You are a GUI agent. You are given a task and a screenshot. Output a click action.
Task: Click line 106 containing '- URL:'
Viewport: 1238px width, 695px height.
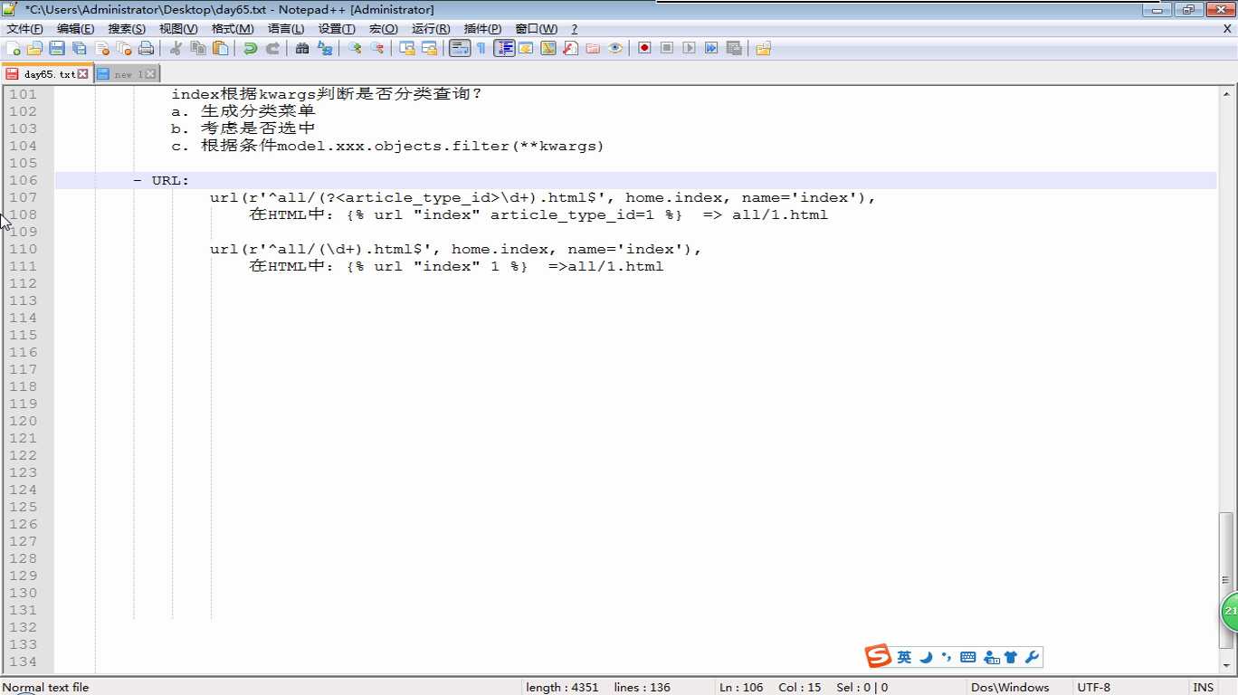tap(635, 180)
